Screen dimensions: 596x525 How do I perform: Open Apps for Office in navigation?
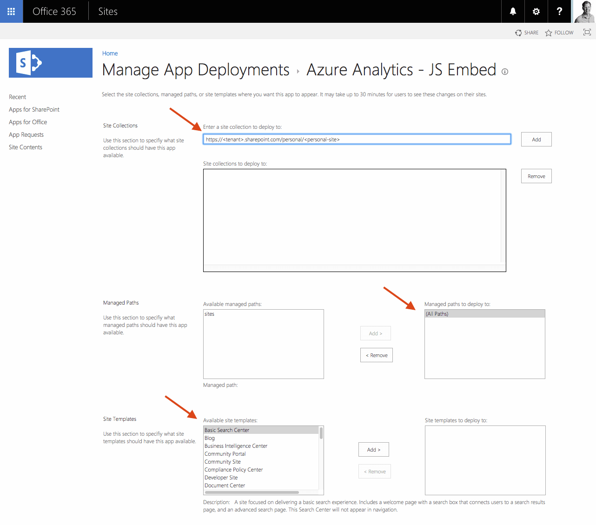[28, 122]
